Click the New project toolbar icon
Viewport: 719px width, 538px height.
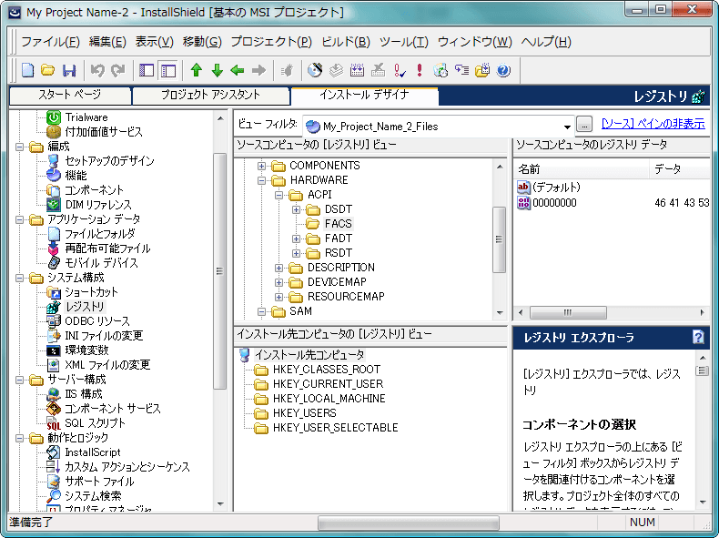[x=28, y=70]
